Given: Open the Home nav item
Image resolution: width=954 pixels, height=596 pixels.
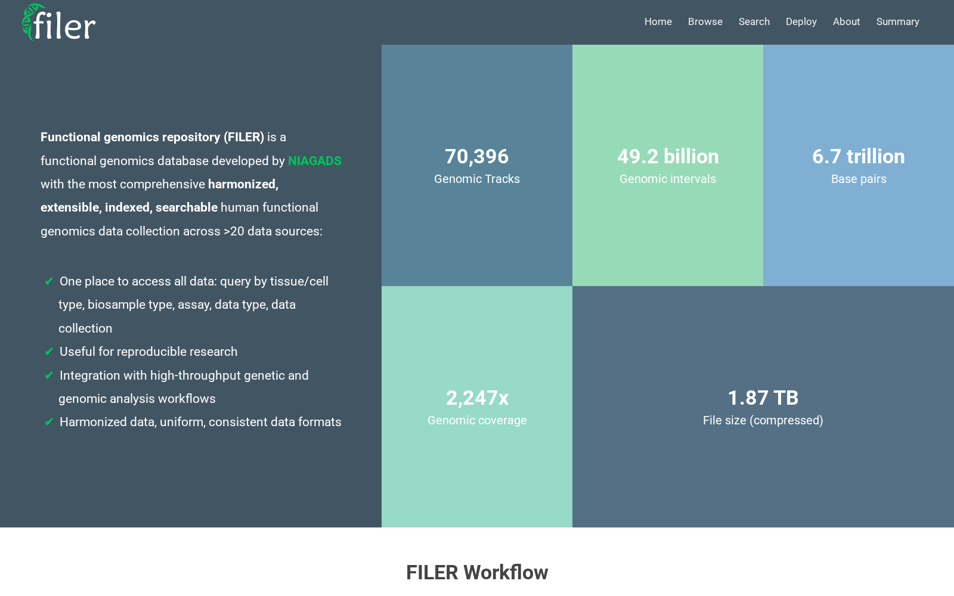Looking at the screenshot, I should tap(658, 21).
